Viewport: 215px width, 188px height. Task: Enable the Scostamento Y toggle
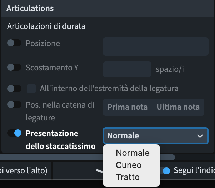tap(14, 67)
